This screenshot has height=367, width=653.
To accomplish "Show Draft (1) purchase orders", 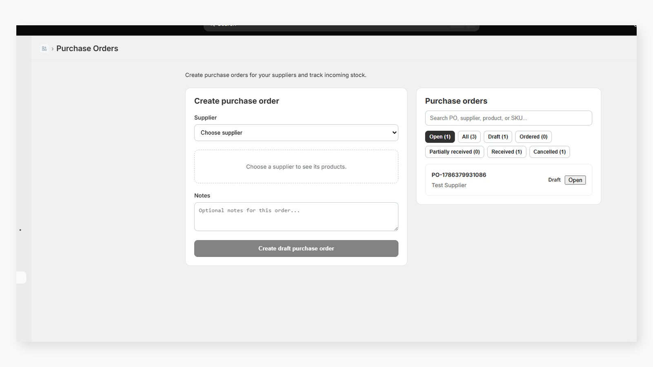I will (x=498, y=137).
